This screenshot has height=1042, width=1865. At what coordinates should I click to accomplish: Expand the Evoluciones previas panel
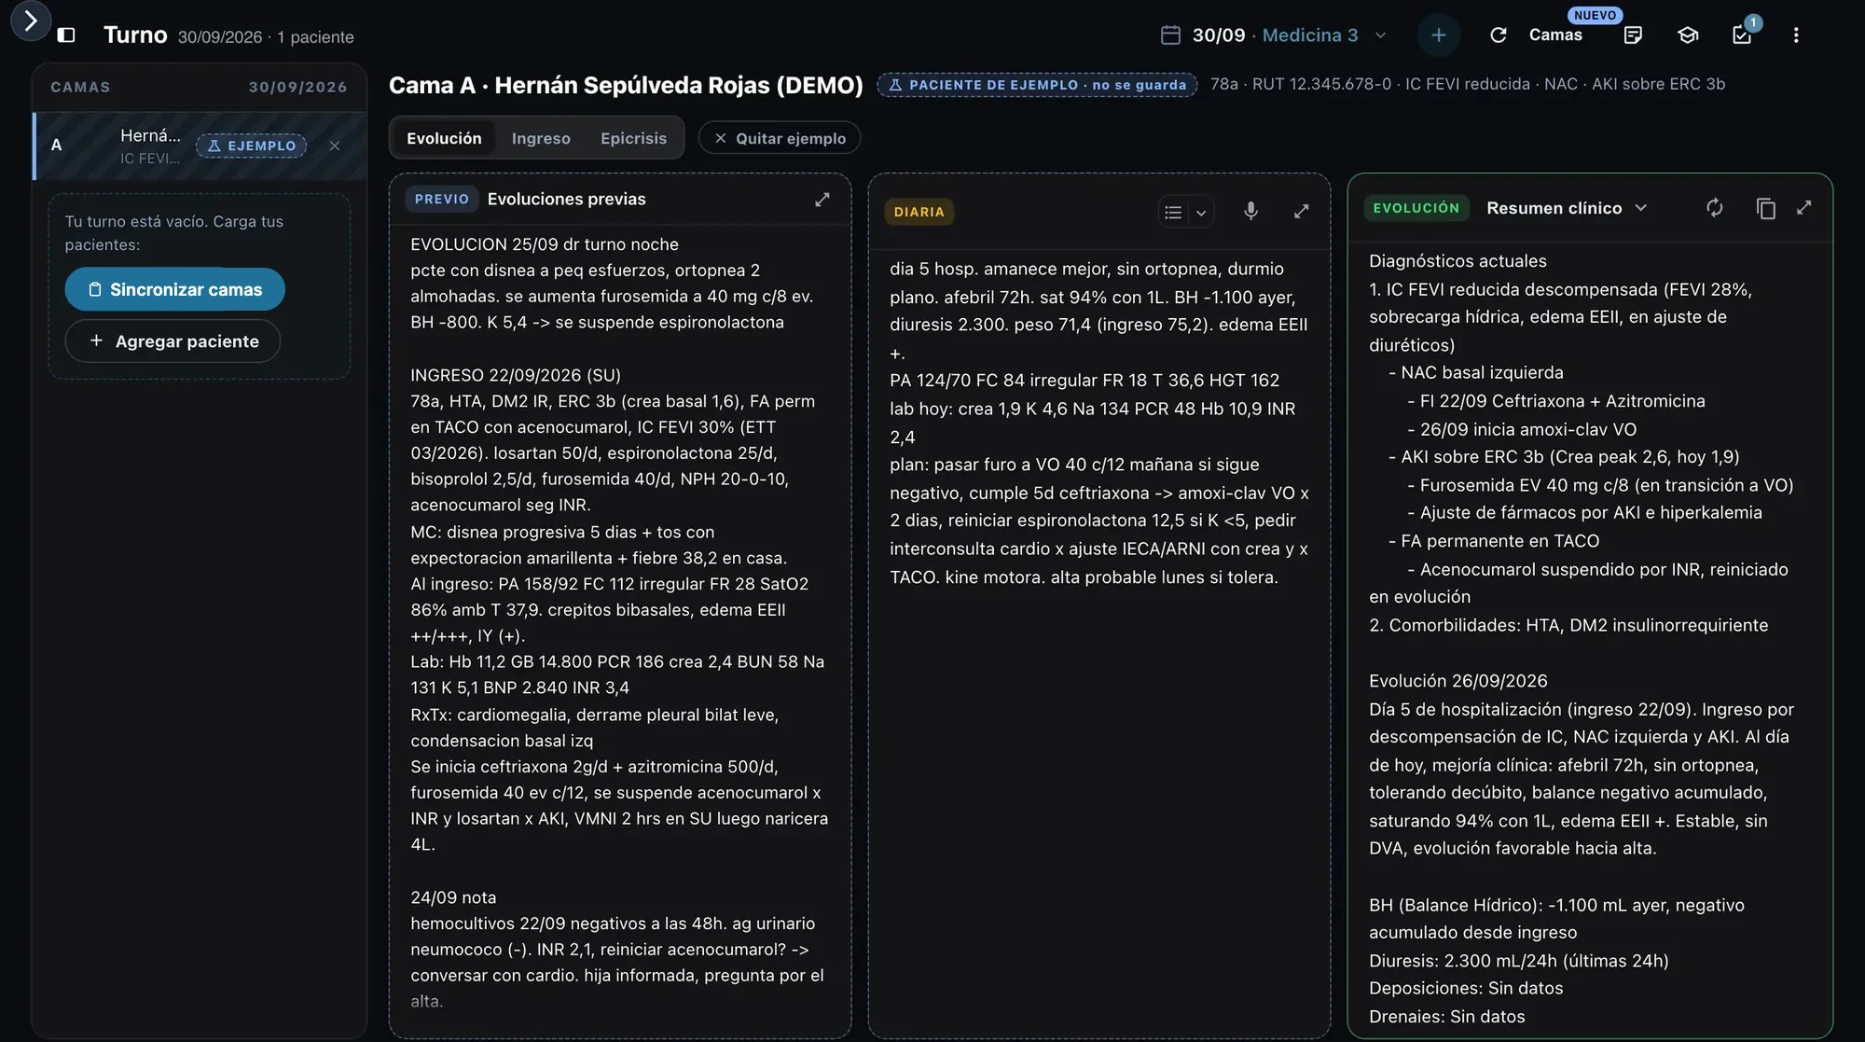coord(822,200)
